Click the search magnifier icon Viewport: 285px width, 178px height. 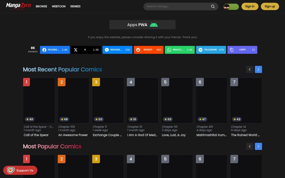(213, 7)
